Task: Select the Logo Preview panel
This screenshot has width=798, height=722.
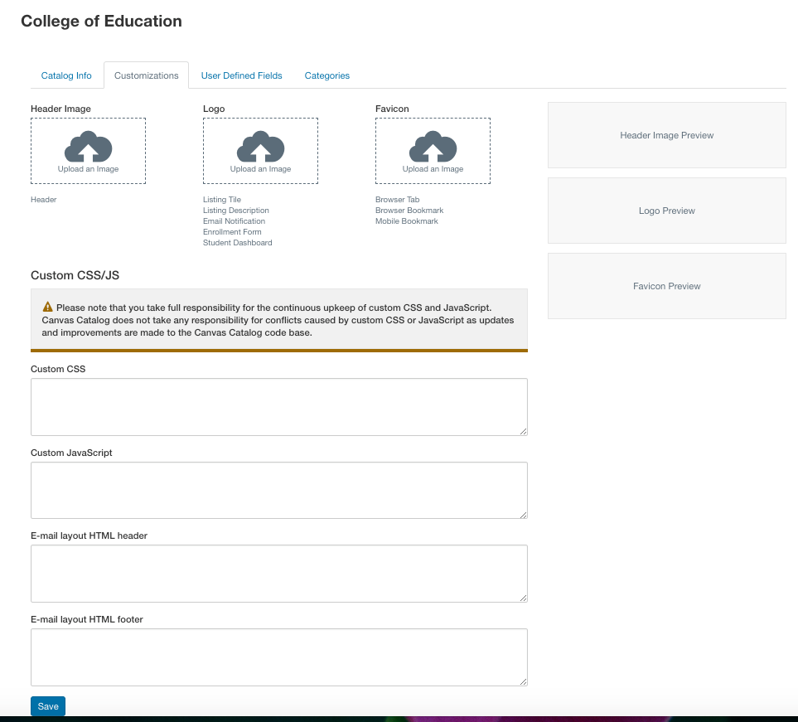Action: coord(666,211)
